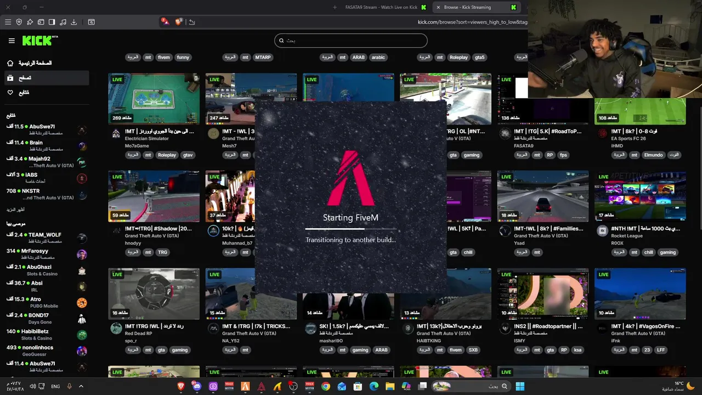Click the gta5 tag chip
The height and width of the screenshot is (395, 702).
point(480,57)
